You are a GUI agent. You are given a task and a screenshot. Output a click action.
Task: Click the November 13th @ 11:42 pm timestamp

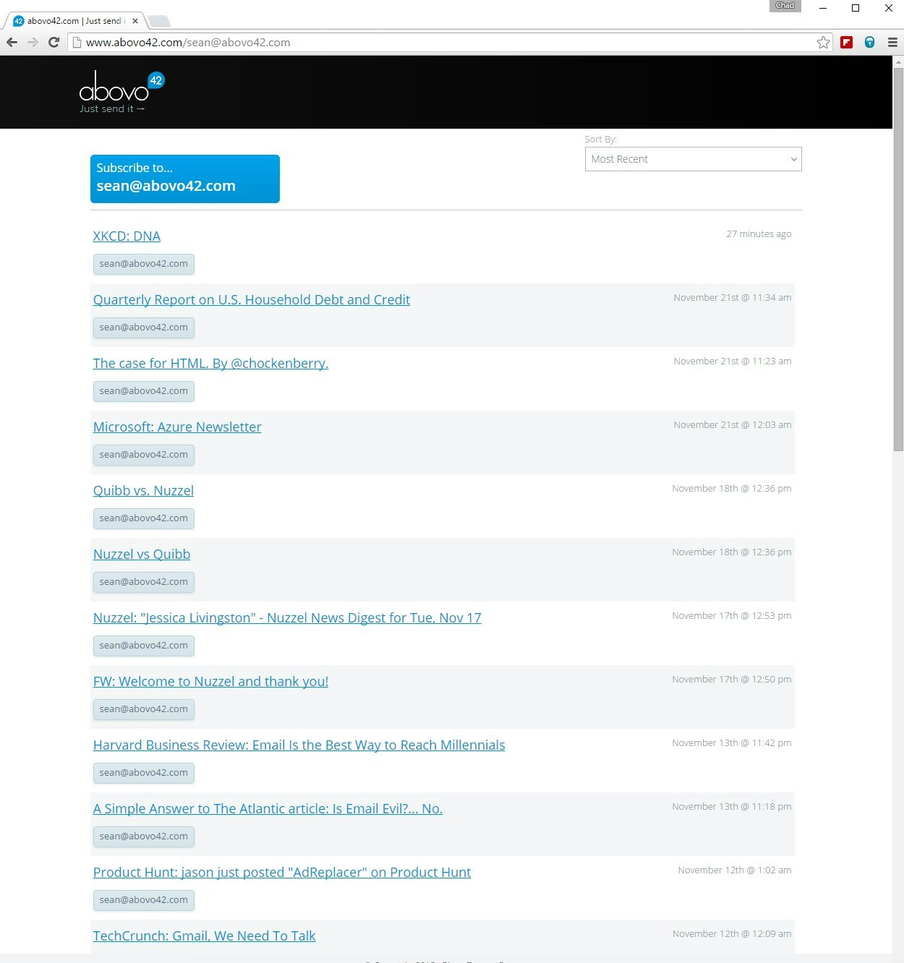tap(732, 743)
